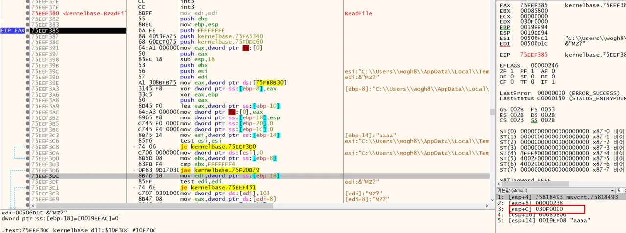Toggle breakpoint dot beside address 75EEF3D6
The width and height of the screenshot is (626, 233).
28,170
